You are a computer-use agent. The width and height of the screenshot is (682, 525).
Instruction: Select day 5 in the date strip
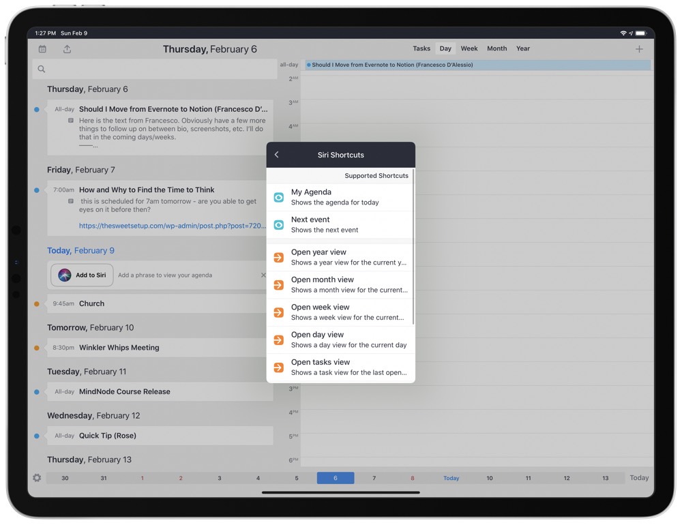(x=297, y=478)
